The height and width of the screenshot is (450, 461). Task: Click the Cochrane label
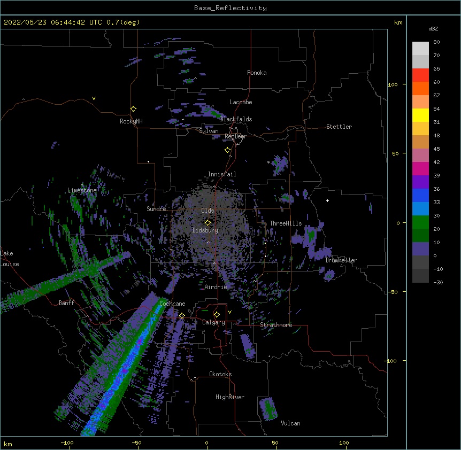pos(172,304)
